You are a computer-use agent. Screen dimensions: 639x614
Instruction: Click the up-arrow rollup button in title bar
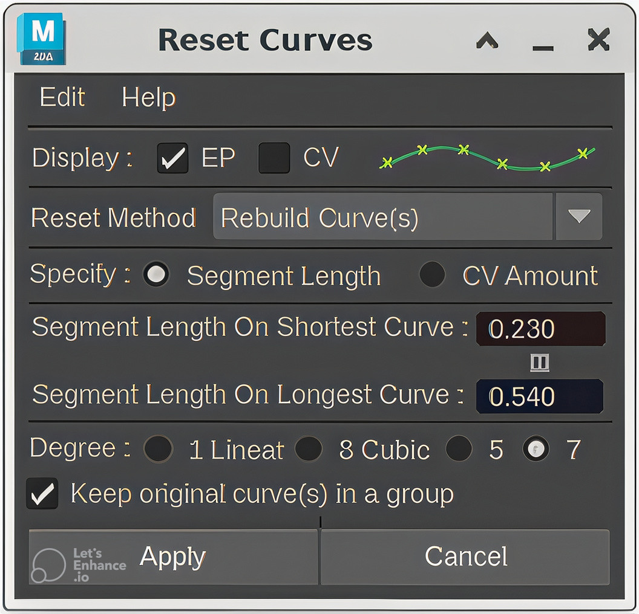[x=487, y=40]
